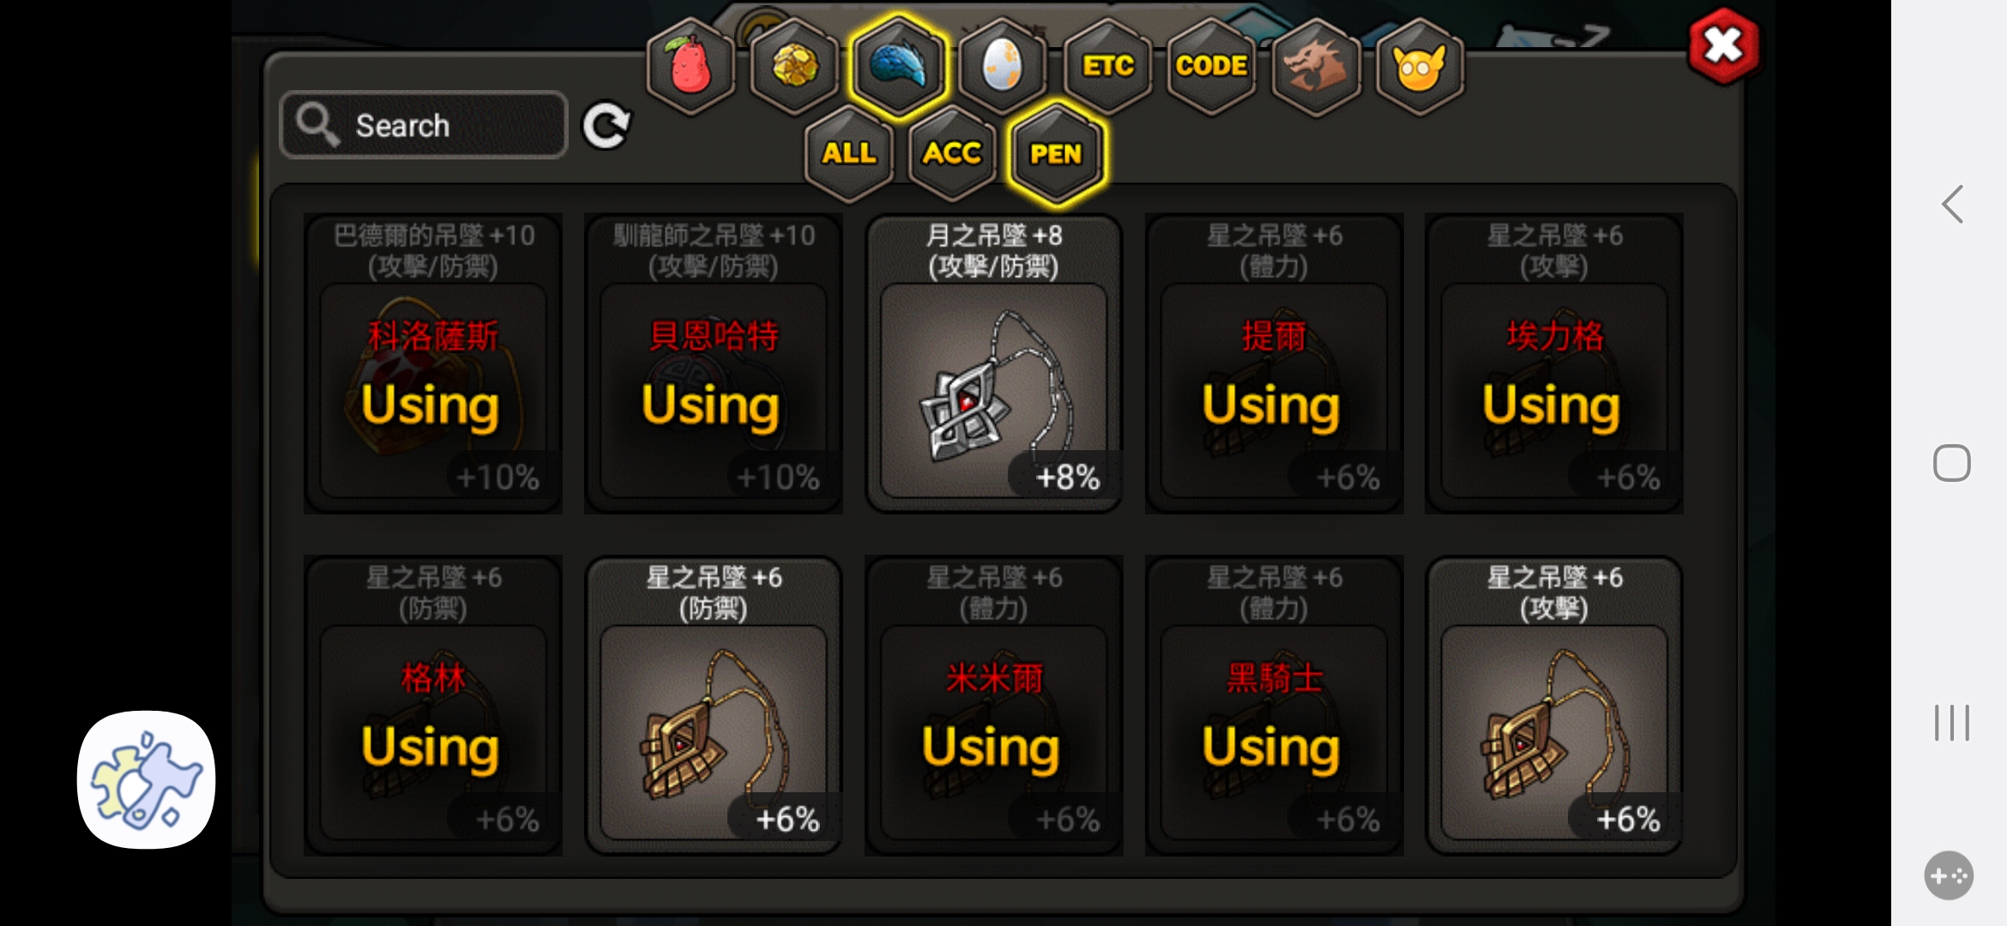The height and width of the screenshot is (926, 2007).
Task: Tap the Android back navigation arrow
Action: tap(1952, 204)
